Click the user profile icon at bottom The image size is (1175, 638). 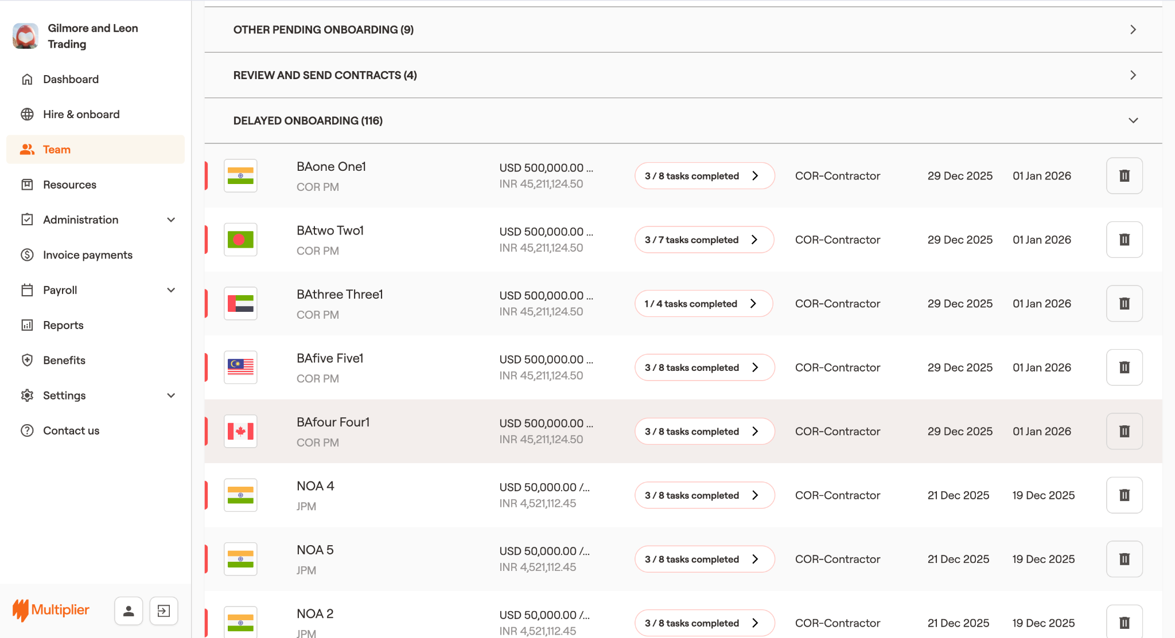[129, 611]
